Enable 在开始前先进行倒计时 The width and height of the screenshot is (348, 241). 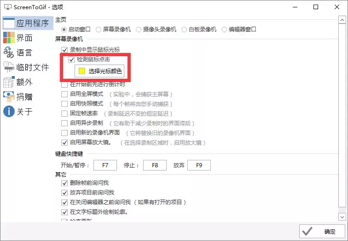[64, 84]
